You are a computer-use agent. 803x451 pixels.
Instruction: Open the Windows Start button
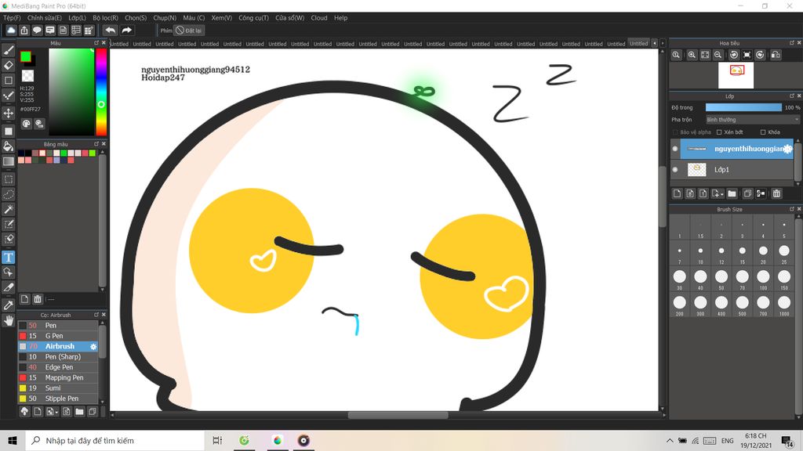(x=13, y=440)
